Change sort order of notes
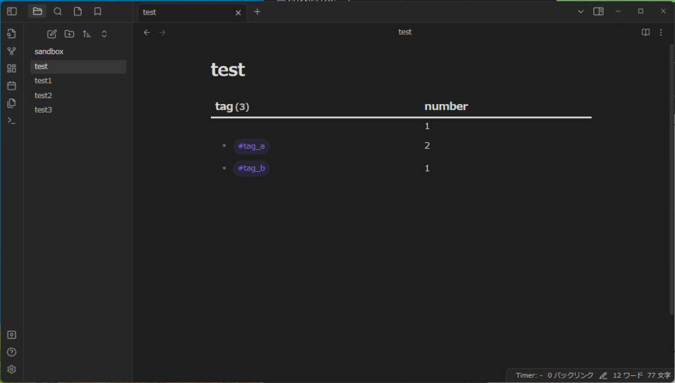 point(86,34)
